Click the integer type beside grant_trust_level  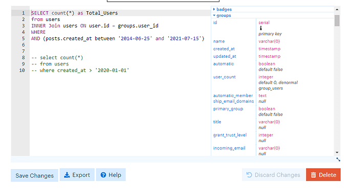(x=266, y=135)
